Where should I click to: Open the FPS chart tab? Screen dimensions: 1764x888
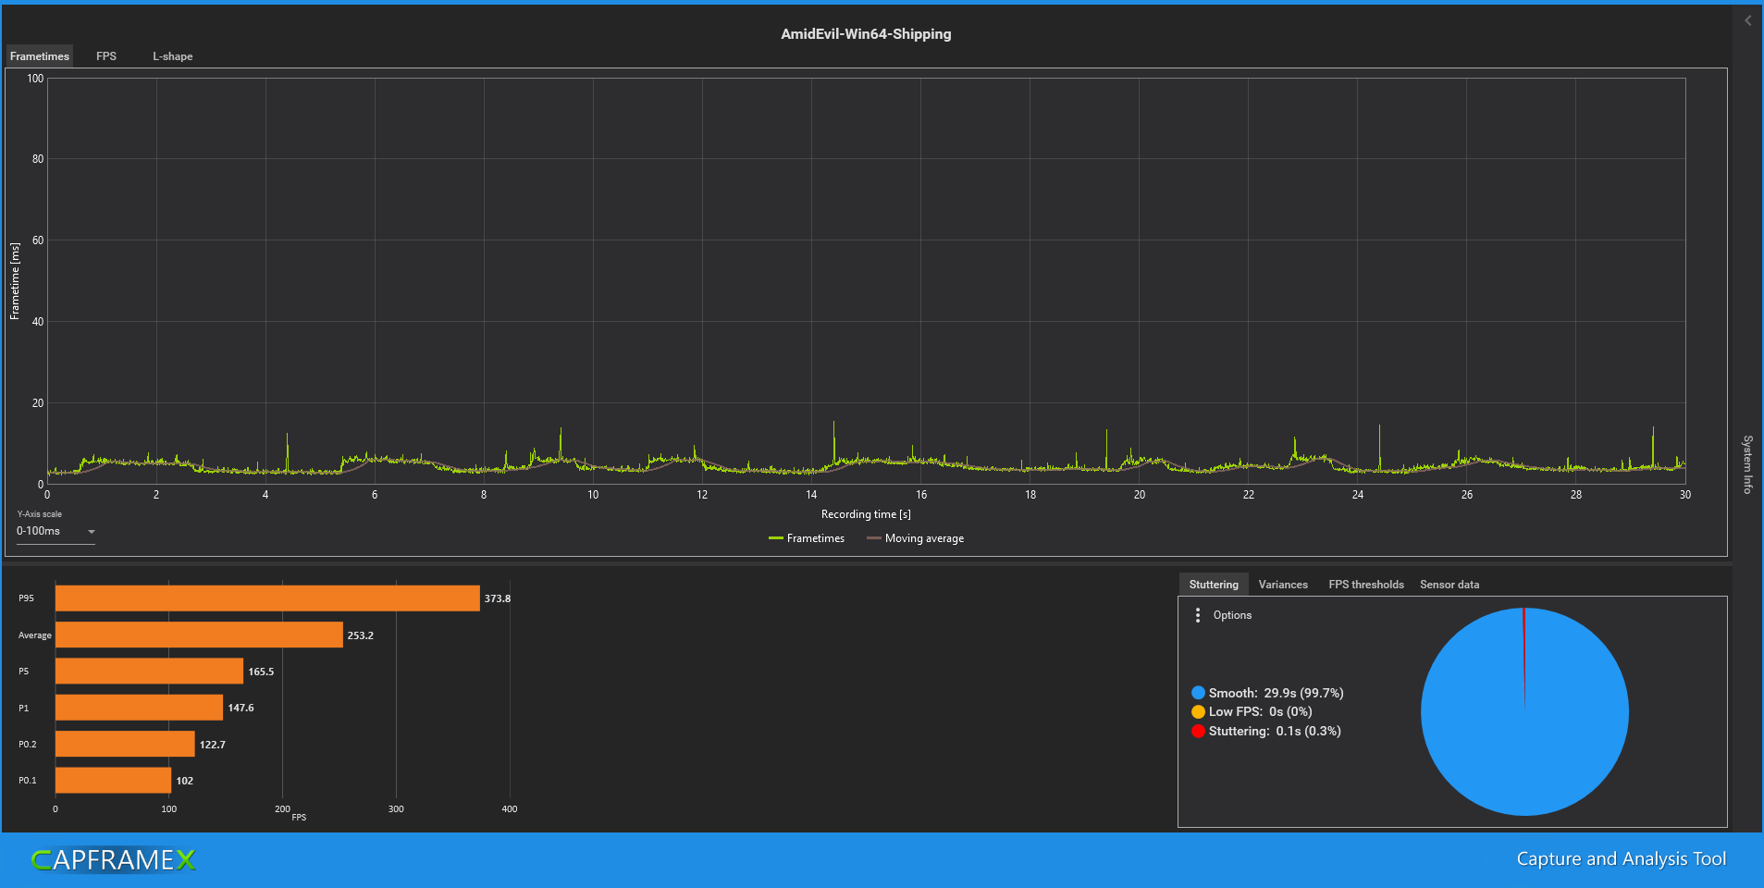tap(106, 56)
